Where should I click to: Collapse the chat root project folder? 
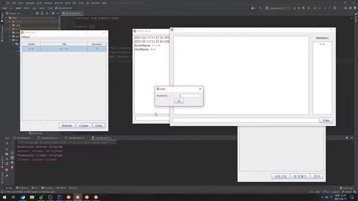click(x=6, y=18)
